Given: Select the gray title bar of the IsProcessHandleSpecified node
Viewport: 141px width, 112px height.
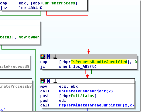Looking at the screenshot, I should [88, 57].
